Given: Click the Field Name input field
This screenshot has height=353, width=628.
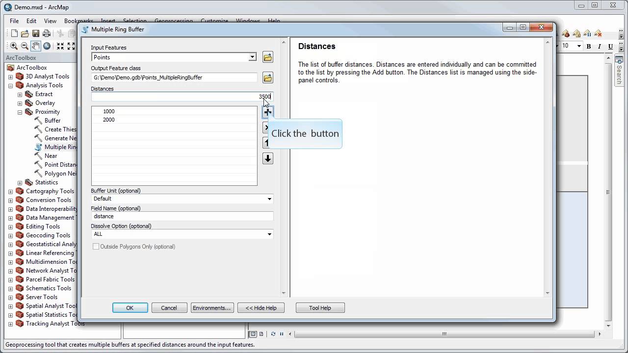Looking at the screenshot, I should coord(182,216).
